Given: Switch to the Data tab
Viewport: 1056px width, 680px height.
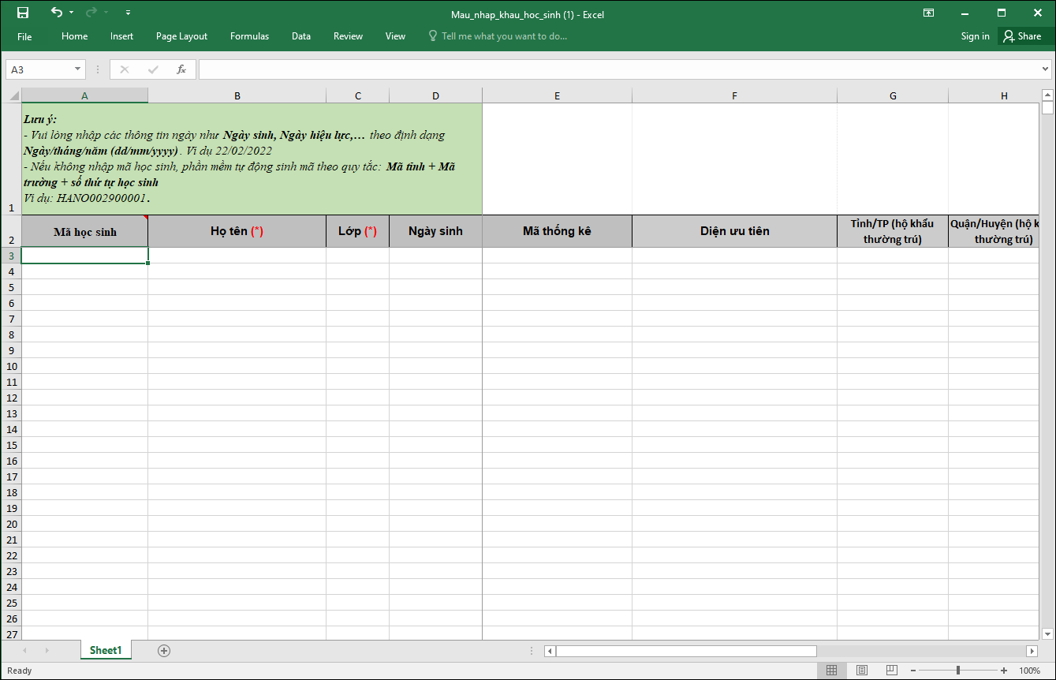Looking at the screenshot, I should pos(301,36).
